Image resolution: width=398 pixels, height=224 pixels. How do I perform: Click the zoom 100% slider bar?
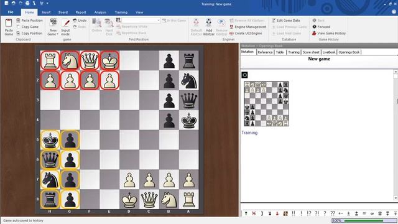pyautogui.click(x=364, y=220)
